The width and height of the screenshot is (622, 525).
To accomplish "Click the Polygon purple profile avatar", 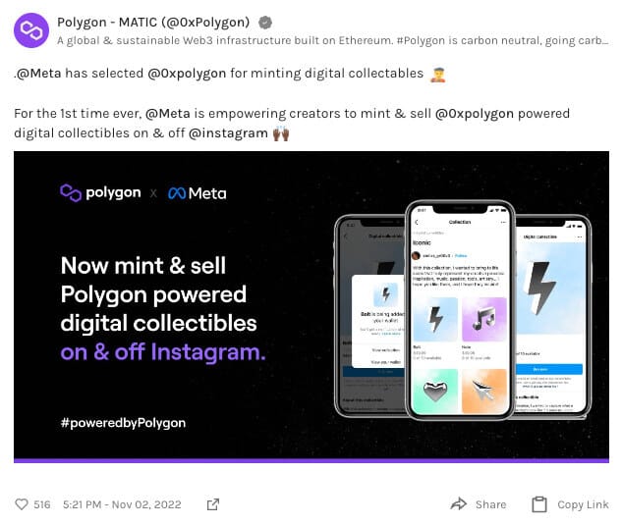I will click(x=31, y=30).
